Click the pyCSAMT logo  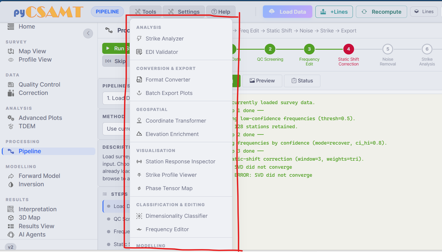(48, 12)
